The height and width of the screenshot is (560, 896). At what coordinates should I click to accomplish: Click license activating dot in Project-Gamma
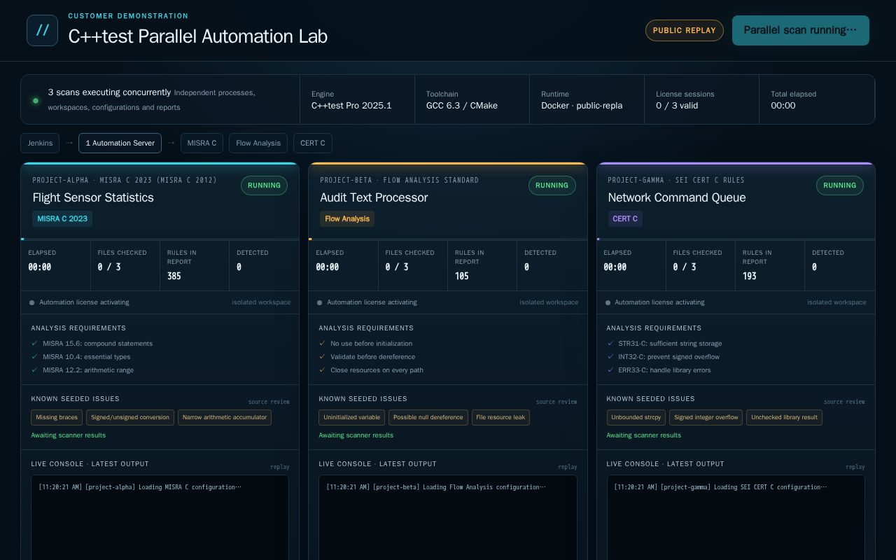[608, 303]
